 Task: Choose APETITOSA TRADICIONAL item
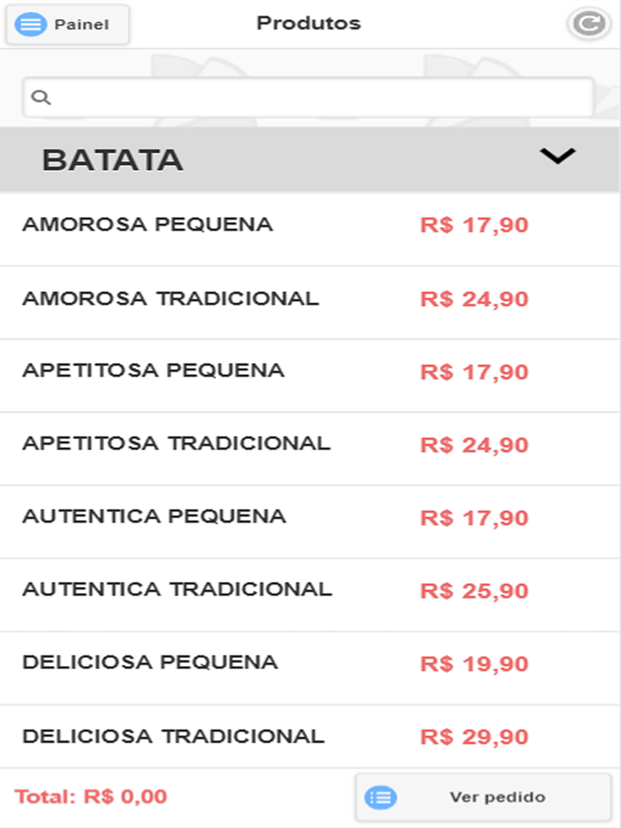[310, 449]
